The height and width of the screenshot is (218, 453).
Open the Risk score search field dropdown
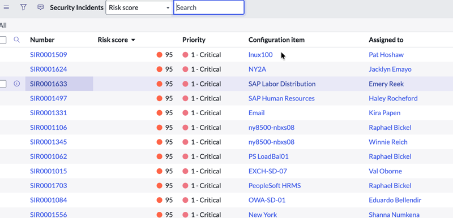click(139, 7)
